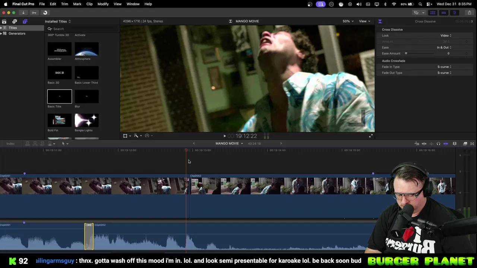Open the Fade In Type S-curve dropdown
The image size is (477, 268).
(444, 67)
